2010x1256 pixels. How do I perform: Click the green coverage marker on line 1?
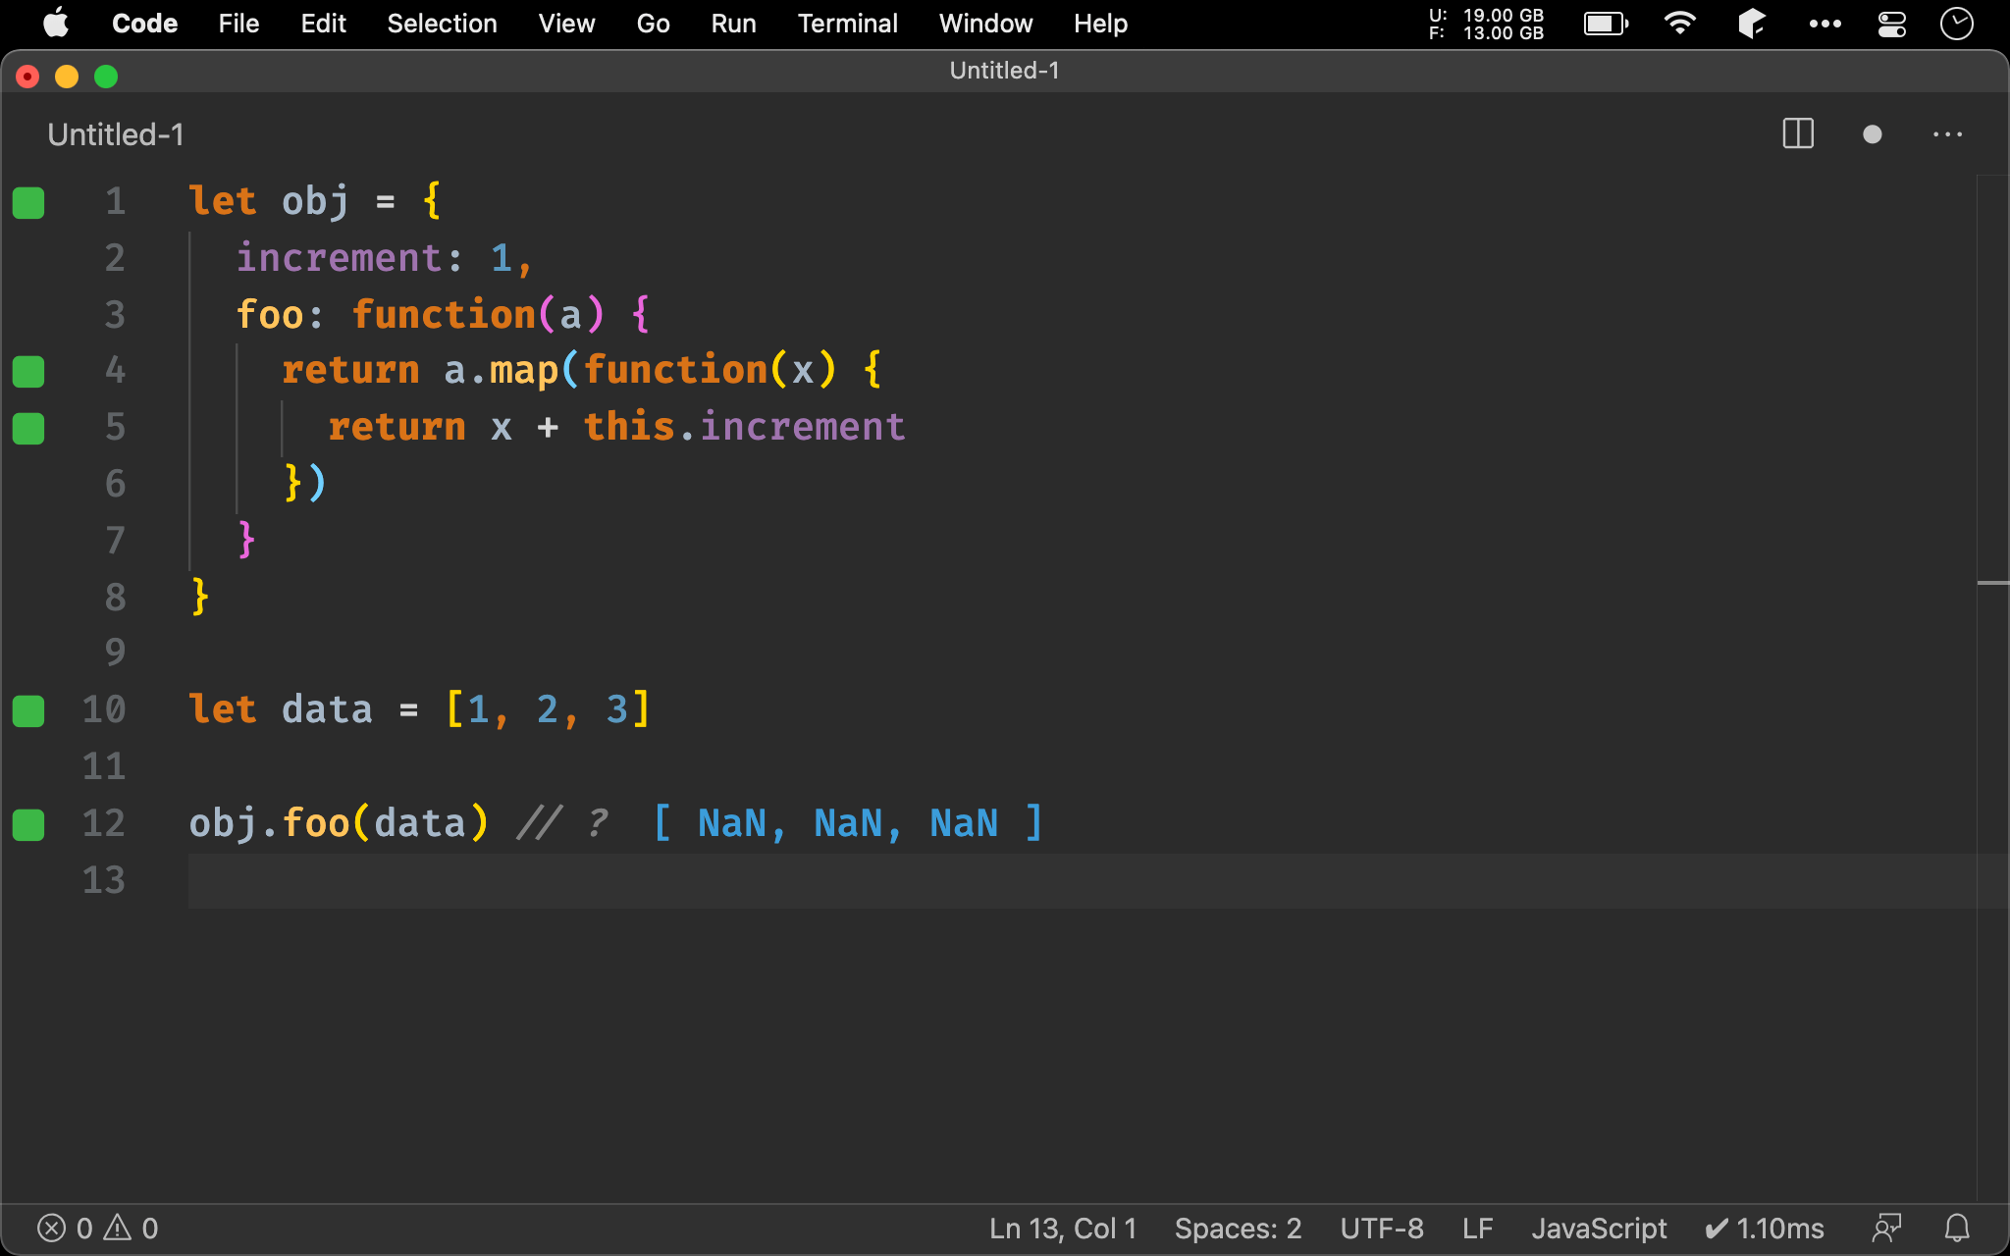coord(28,203)
